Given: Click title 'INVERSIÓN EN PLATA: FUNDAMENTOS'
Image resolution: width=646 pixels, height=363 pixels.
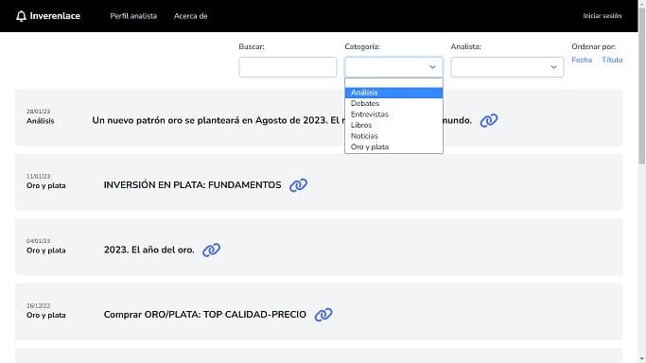Looking at the screenshot, I should click(192, 185).
